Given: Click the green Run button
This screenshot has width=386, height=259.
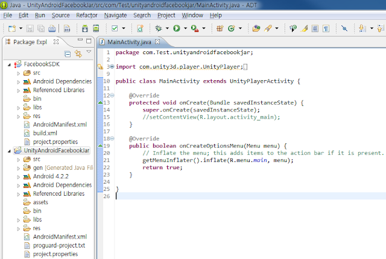Looking at the screenshot, I should point(177,28).
